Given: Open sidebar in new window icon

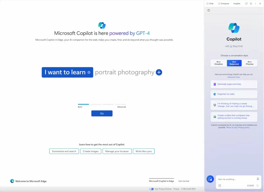Looking at the screenshot, I should [246, 3].
